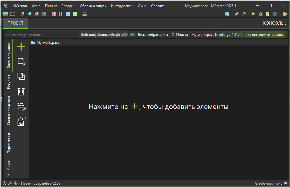Click the Действия с папками label

click(97, 35)
